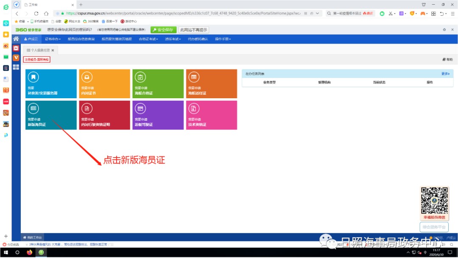Click the 当前状态 column header
Screen dimensions: 458x263
[379, 82]
